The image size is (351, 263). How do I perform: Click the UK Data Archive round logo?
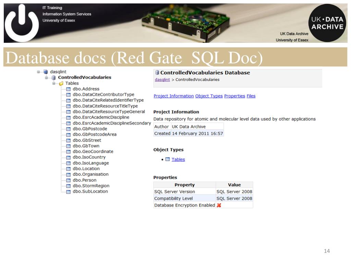(327, 23)
